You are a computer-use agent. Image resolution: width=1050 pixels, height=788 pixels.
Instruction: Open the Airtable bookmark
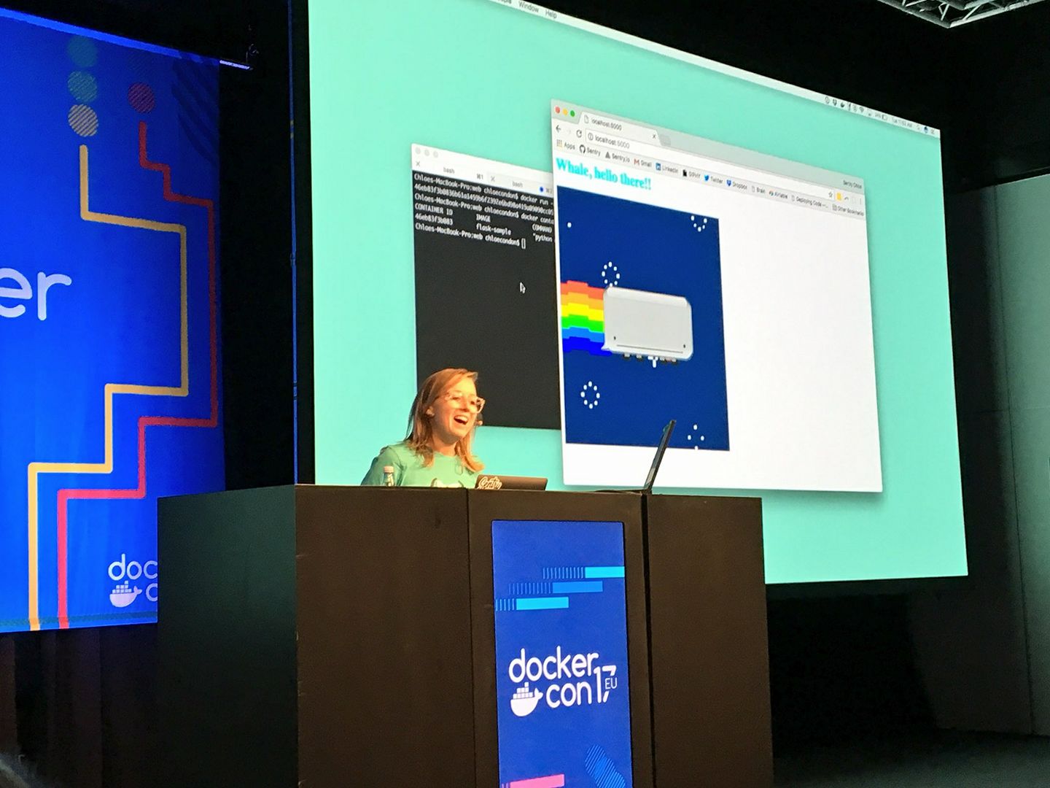(x=778, y=194)
